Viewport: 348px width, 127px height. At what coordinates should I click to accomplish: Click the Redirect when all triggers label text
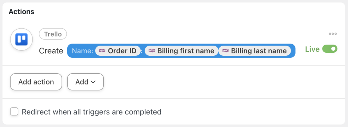point(91,112)
